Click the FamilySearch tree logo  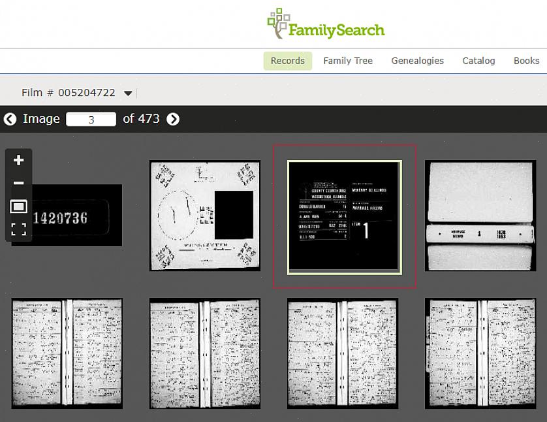point(278,24)
